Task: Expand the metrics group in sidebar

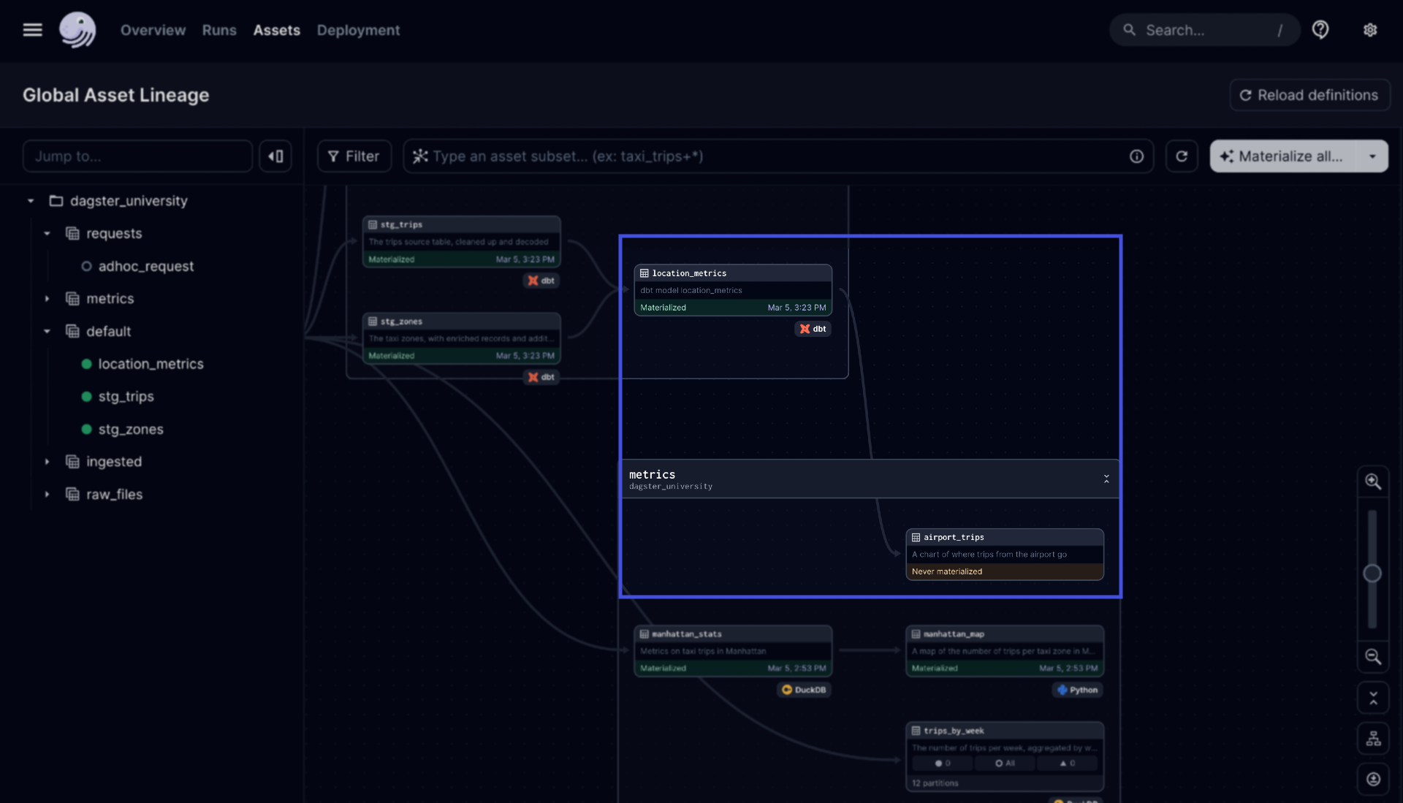Action: (x=47, y=299)
